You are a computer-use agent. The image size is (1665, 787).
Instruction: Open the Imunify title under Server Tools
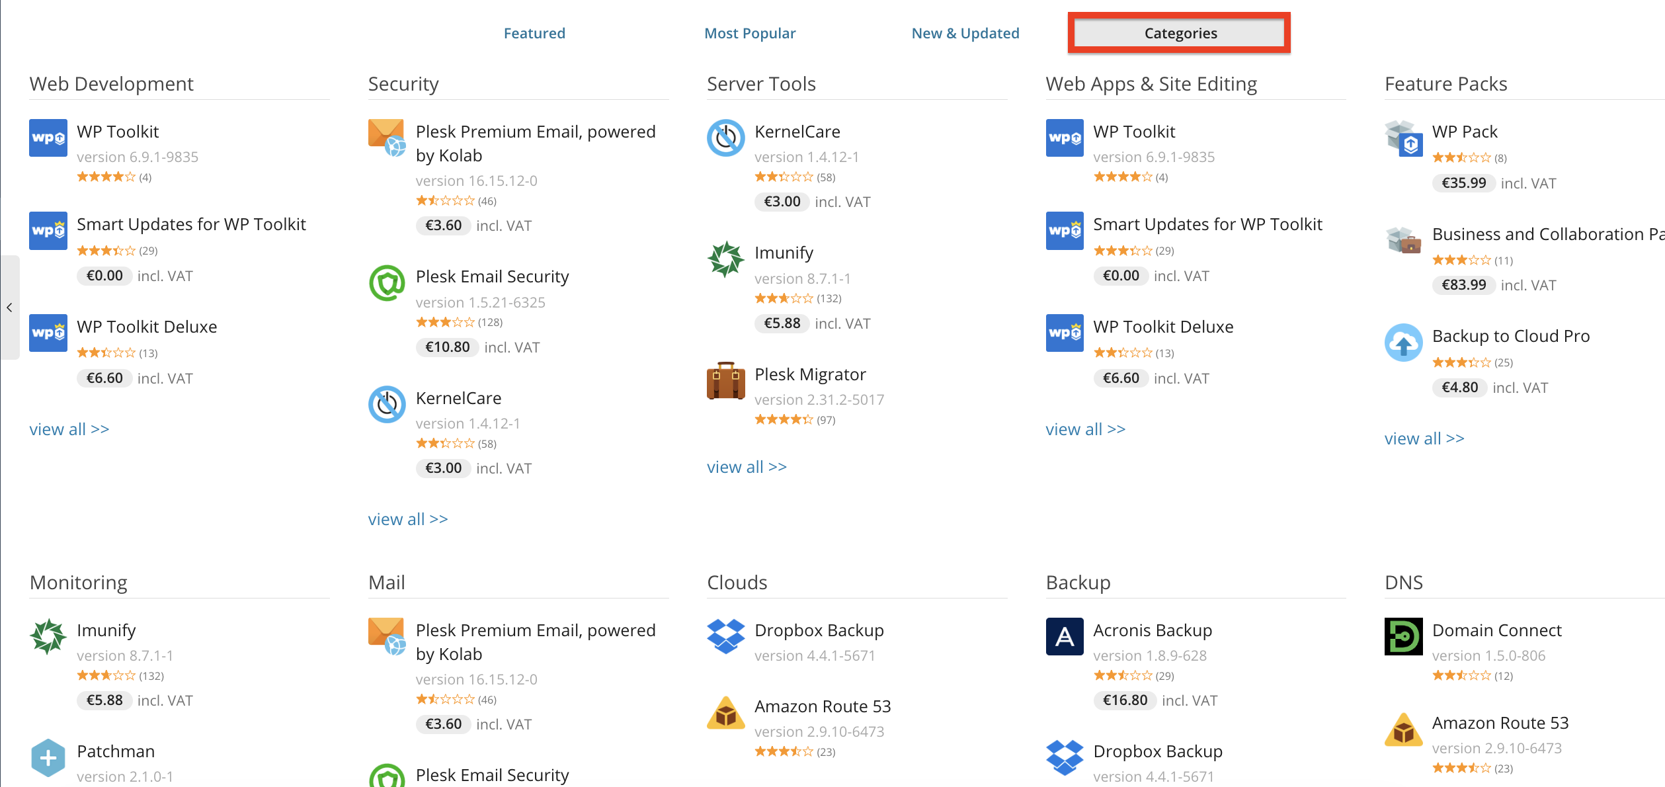click(x=784, y=253)
